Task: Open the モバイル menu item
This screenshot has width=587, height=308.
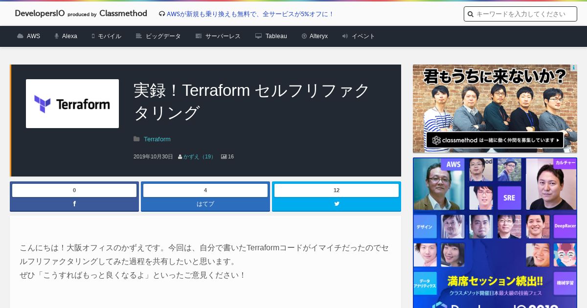Action: 110,36
